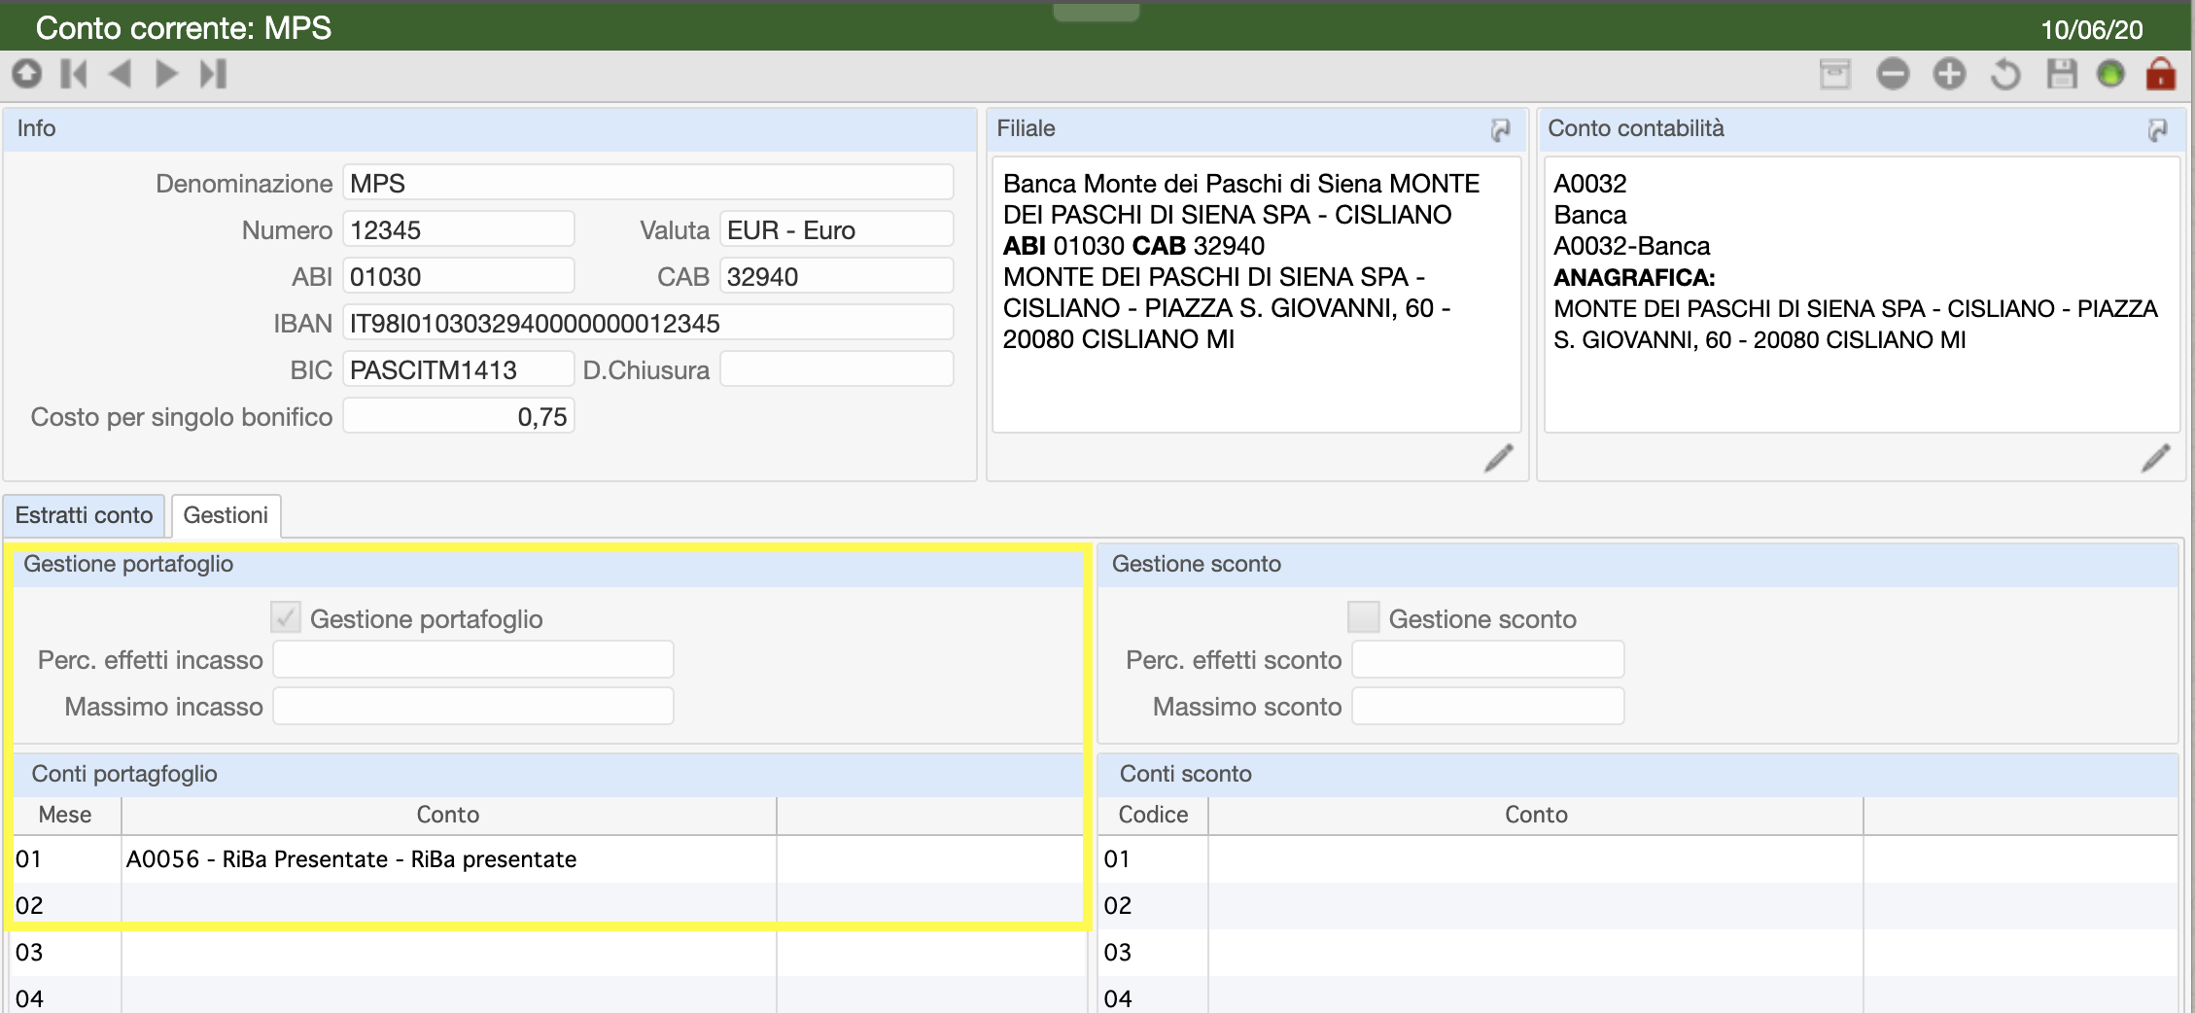
Task: Click Mese column header
Action: [65, 815]
